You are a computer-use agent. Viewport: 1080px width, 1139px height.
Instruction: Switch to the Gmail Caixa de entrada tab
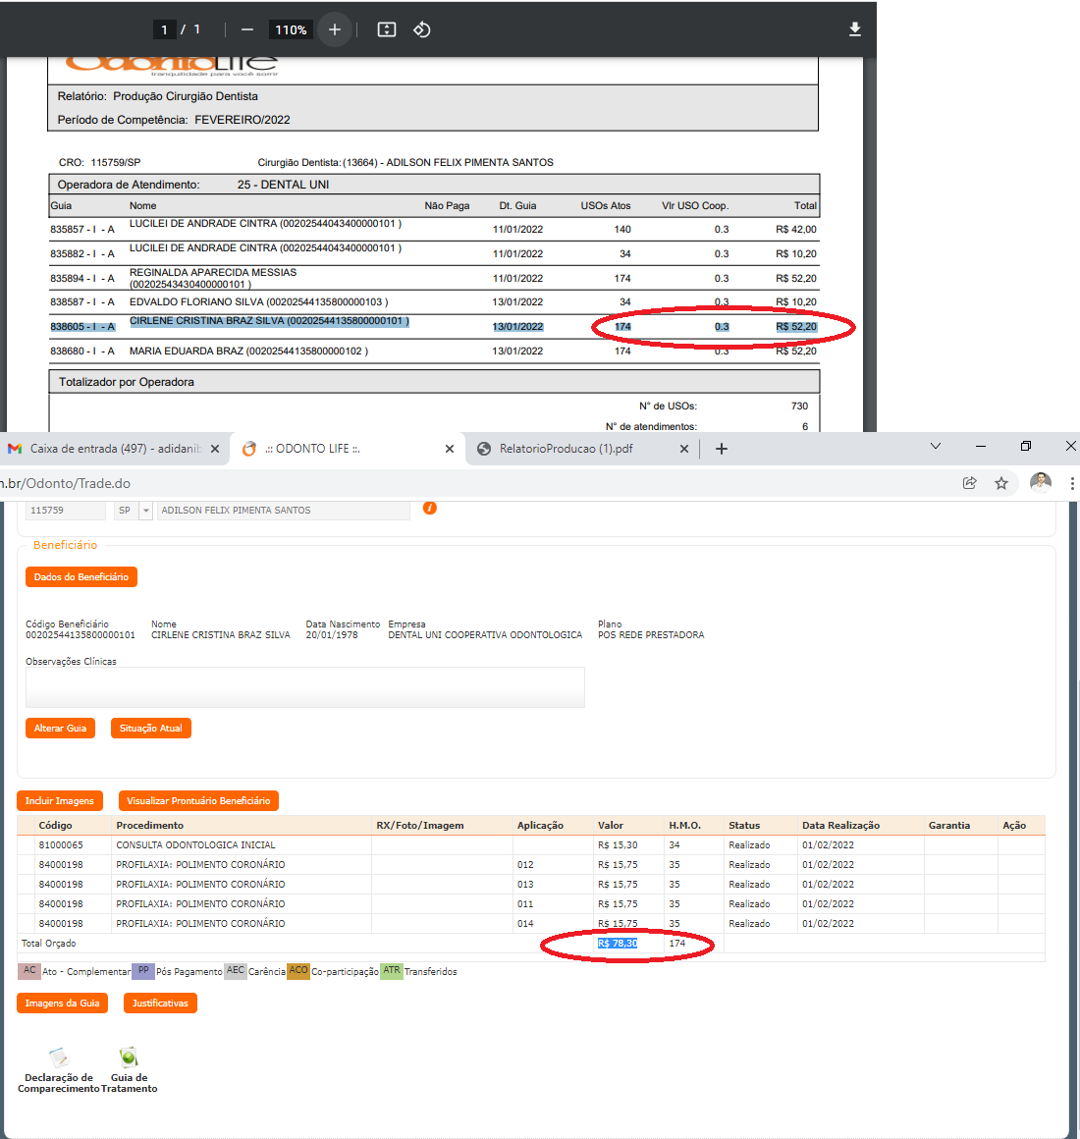[x=115, y=449]
